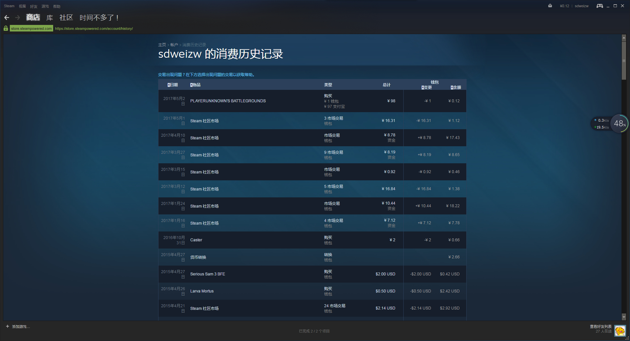
Task: Click the ¥ 17.43 balance value
Action: pos(453,138)
